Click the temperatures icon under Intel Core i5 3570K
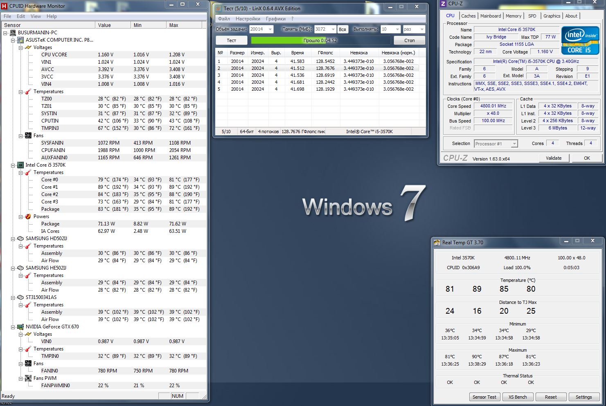Screen dimensions: 606x406 point(28,172)
